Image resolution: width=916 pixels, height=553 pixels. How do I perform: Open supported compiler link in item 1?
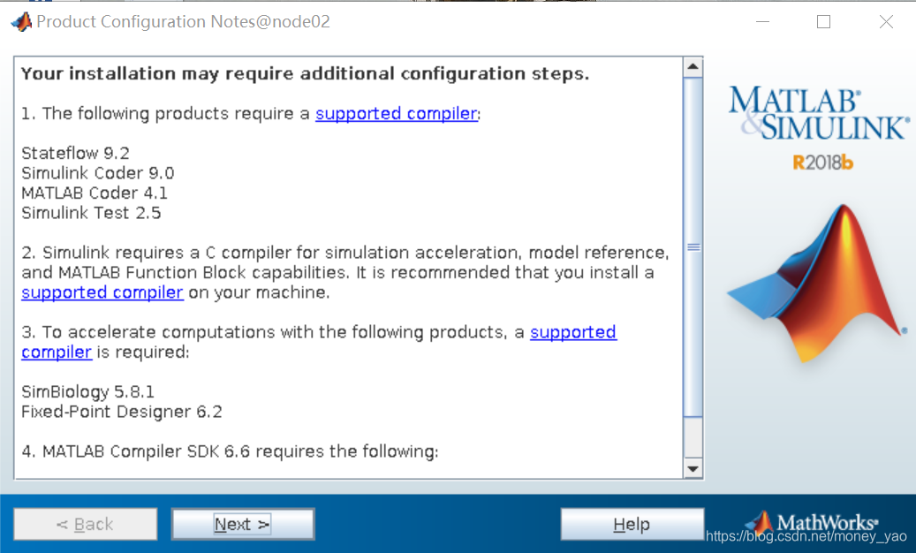[397, 113]
